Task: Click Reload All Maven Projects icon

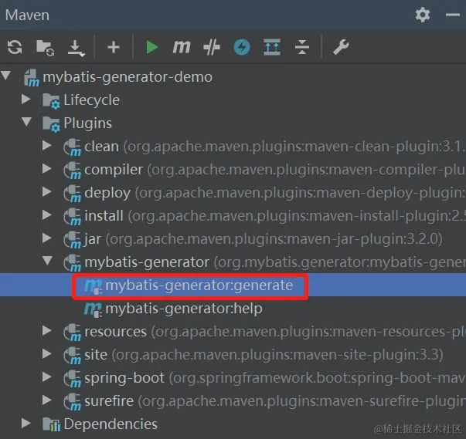Action: [15, 47]
